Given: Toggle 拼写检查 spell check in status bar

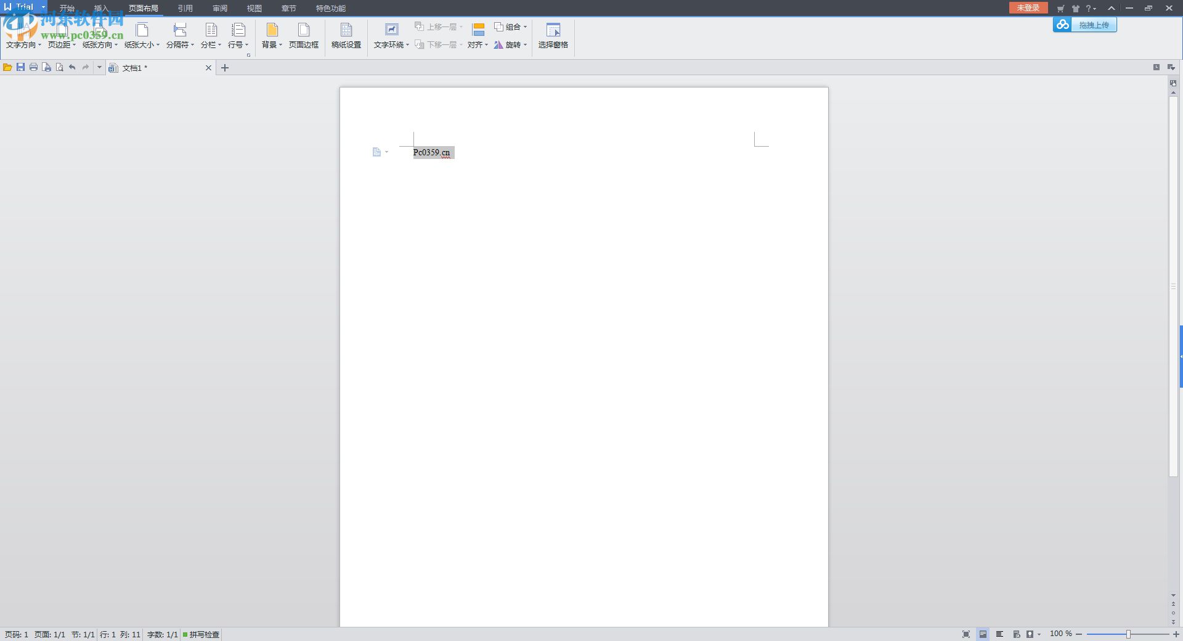Looking at the screenshot, I should pyautogui.click(x=201, y=634).
